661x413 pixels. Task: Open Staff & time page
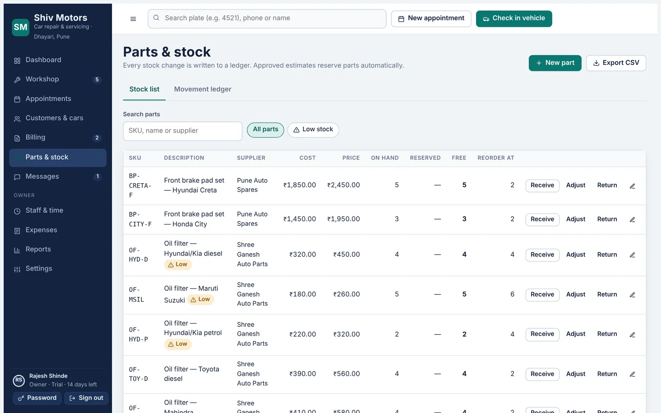[58, 211]
